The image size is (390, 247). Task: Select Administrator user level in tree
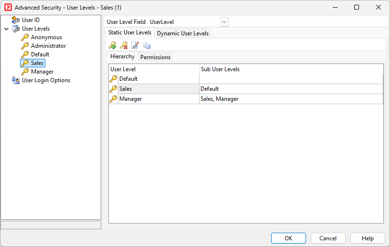click(48, 46)
